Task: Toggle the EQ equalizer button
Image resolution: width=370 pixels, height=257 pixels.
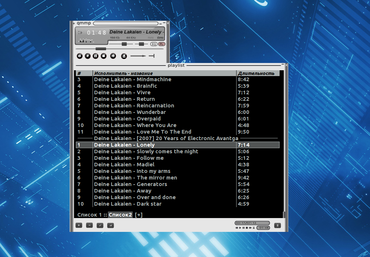Action: coord(154,44)
